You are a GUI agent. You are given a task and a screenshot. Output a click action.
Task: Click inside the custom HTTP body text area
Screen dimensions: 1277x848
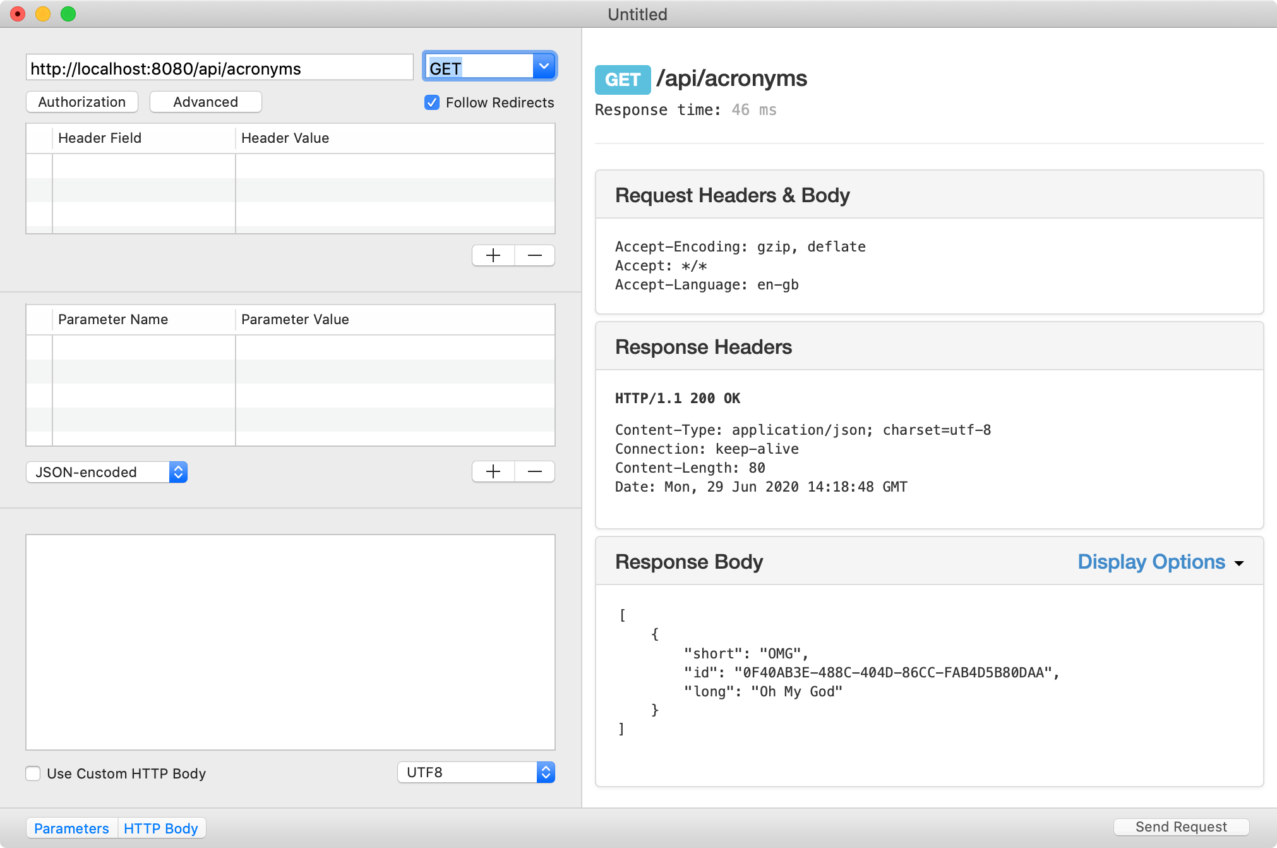291,642
